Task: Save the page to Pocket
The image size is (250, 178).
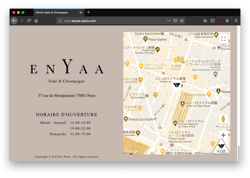Action: tap(175, 21)
